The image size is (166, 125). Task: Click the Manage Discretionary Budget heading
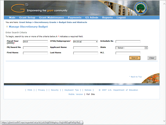[28, 27]
